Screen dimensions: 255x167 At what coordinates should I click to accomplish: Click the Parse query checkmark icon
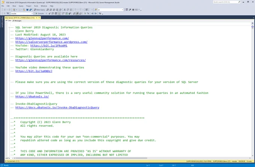[49, 14]
